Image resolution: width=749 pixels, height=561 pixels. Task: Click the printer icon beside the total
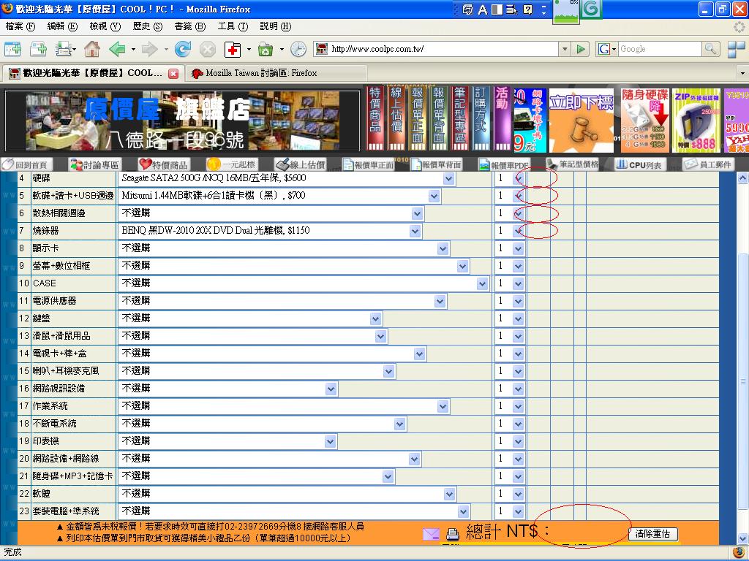pyautogui.click(x=453, y=534)
